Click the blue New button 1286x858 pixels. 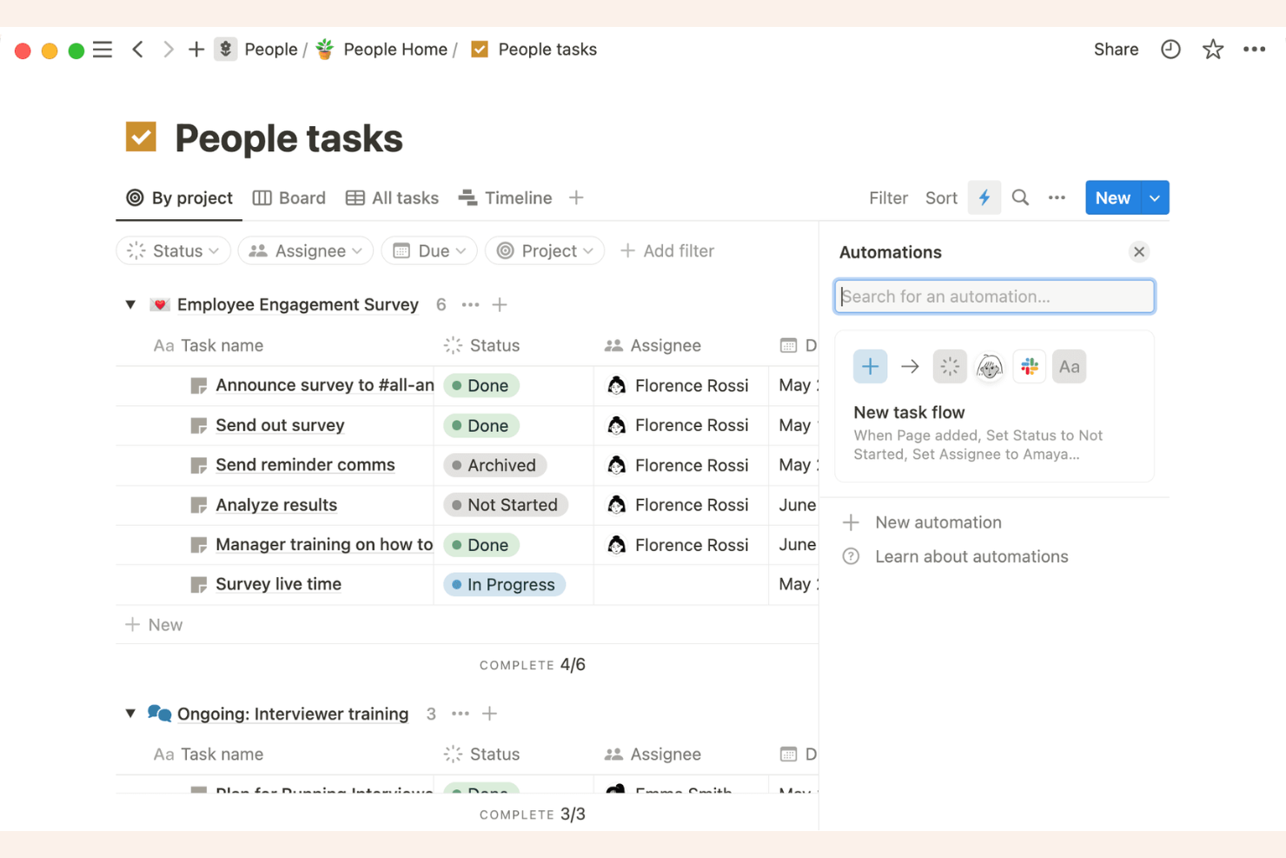pyautogui.click(x=1113, y=198)
